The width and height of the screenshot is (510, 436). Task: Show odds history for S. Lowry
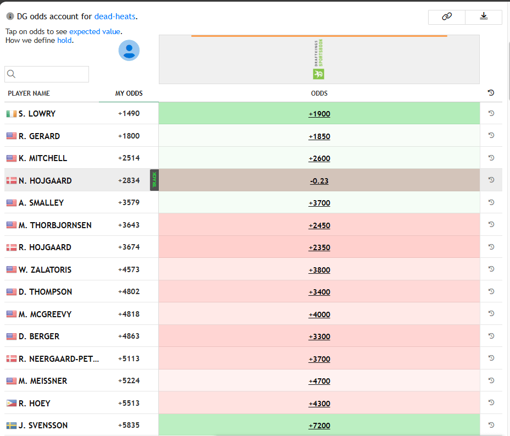pos(491,113)
